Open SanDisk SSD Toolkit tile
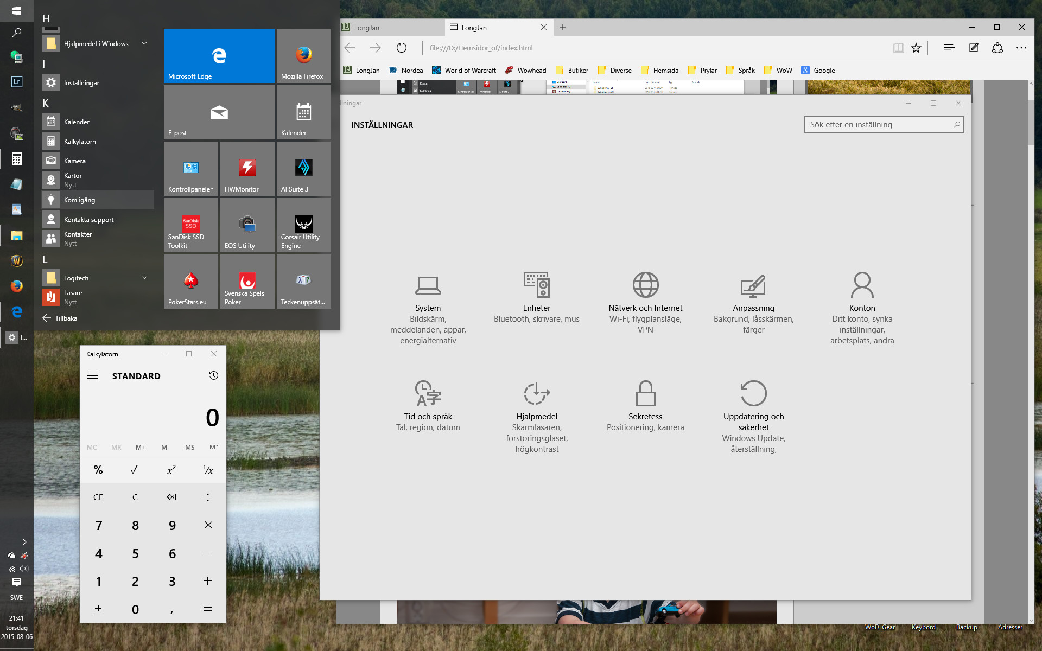 pos(191,225)
